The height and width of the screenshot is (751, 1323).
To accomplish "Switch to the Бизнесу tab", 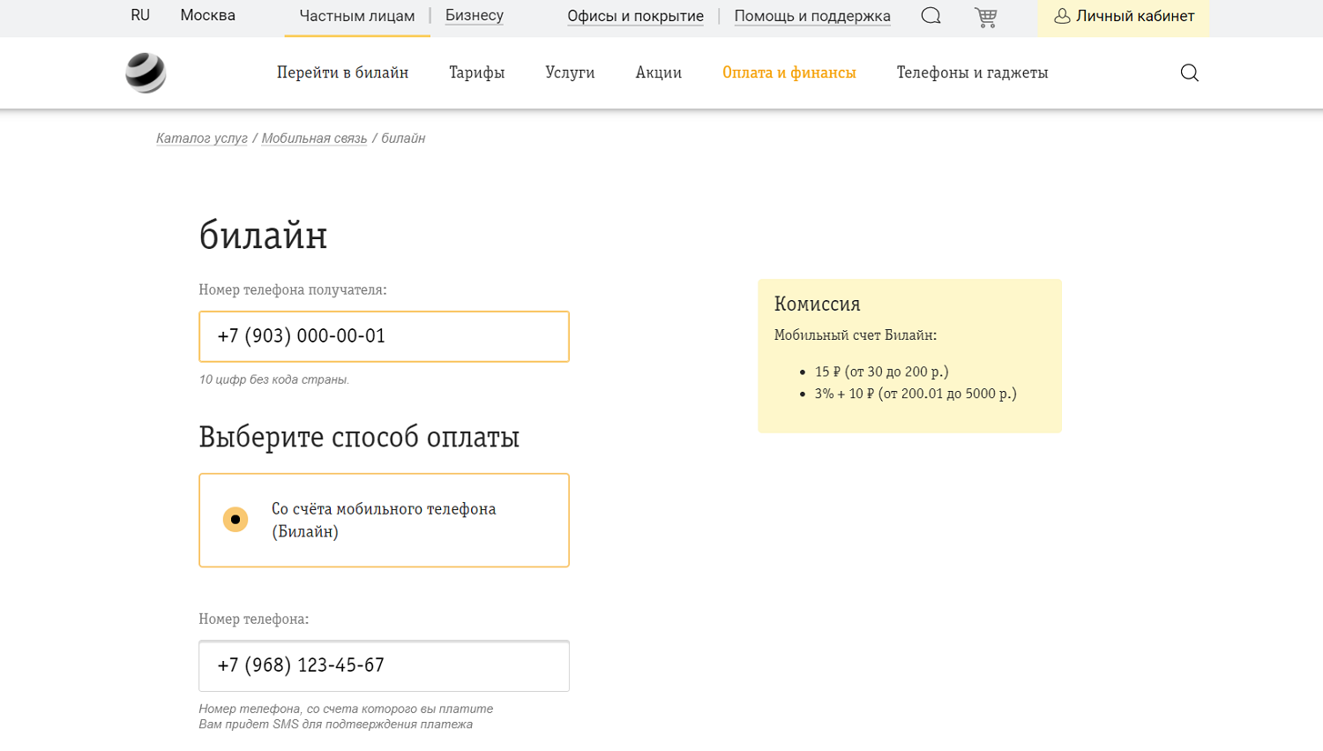I will point(474,15).
